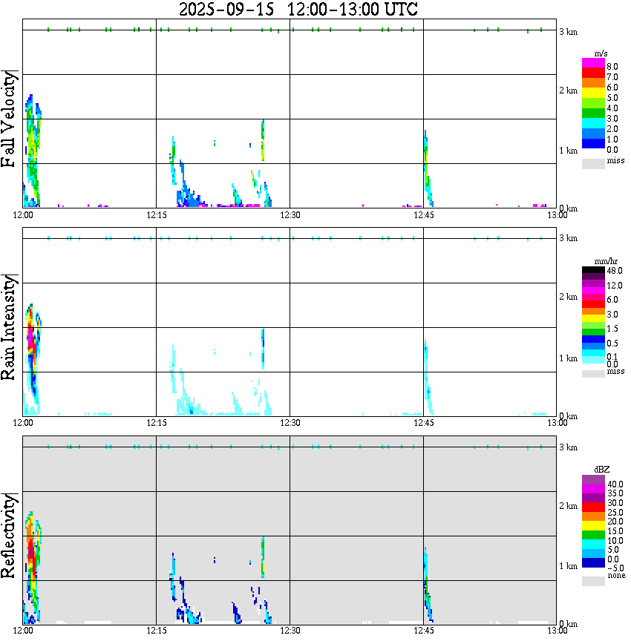Click the '2 km' label of the Rain Intensity panel

click(568, 297)
